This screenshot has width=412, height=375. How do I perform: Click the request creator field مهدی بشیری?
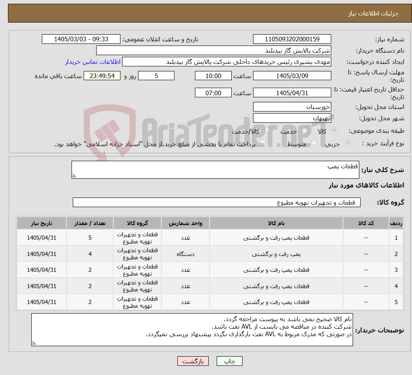226,62
